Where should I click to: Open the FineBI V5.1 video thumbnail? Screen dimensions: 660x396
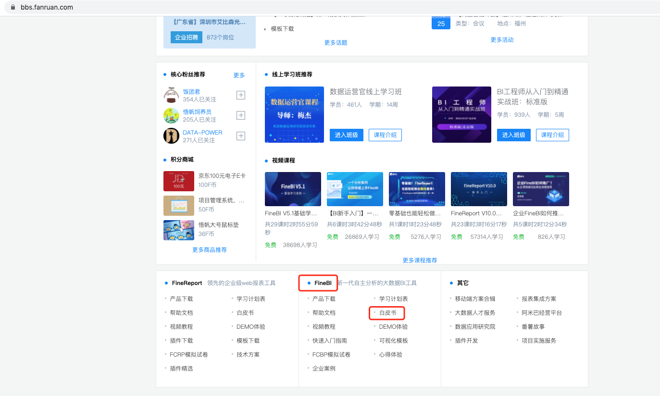point(293,189)
